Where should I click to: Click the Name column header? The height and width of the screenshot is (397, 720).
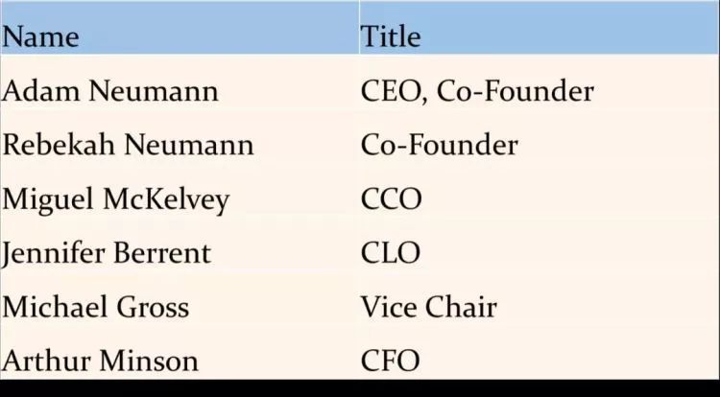tap(180, 28)
